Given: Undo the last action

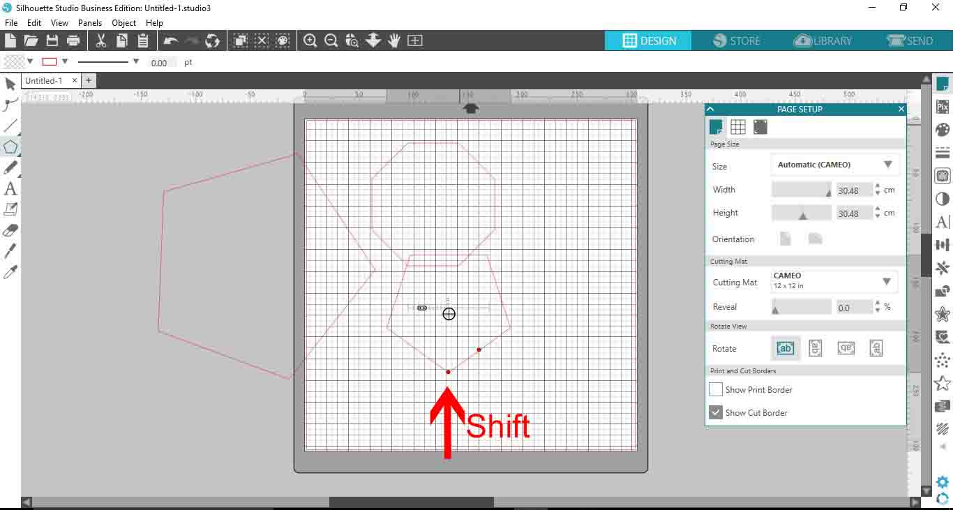Looking at the screenshot, I should (x=170, y=40).
